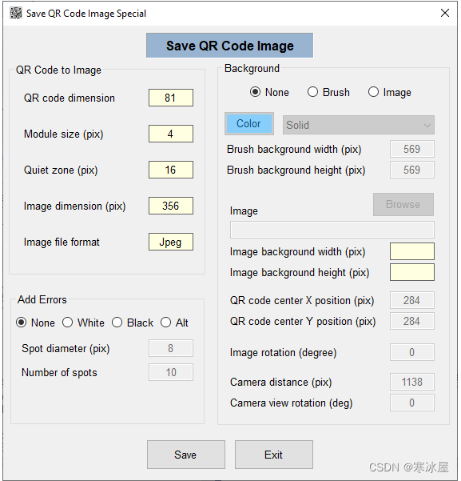Screen dimensions: 461x481
Task: Click the image path text box
Action: click(332, 230)
